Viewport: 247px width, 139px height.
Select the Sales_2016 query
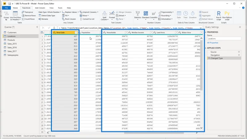(x=21, y=48)
